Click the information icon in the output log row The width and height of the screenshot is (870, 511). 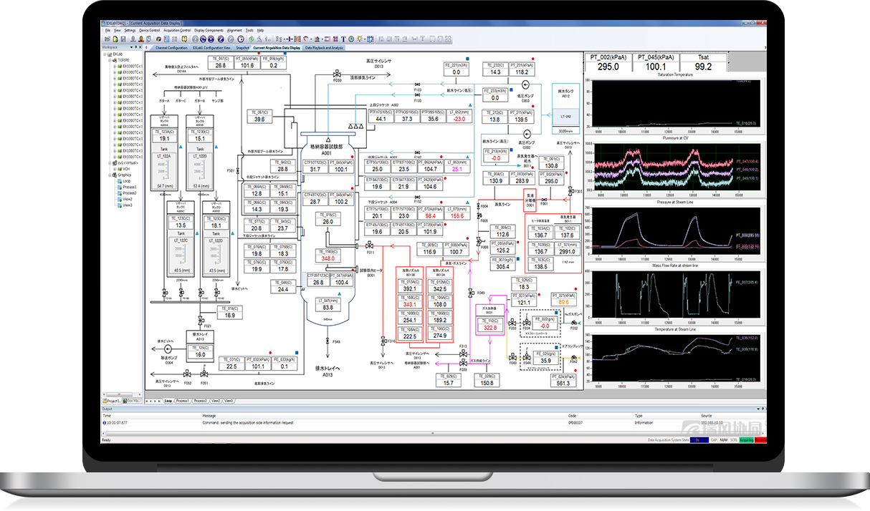tap(105, 422)
